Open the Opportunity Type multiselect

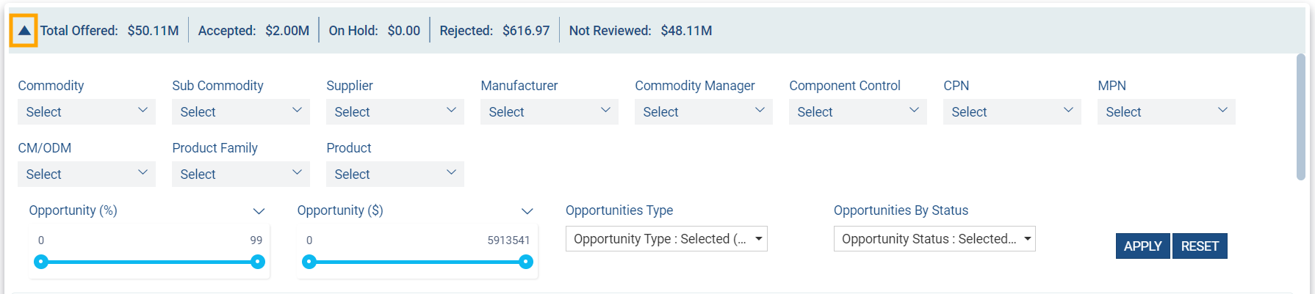coord(666,239)
